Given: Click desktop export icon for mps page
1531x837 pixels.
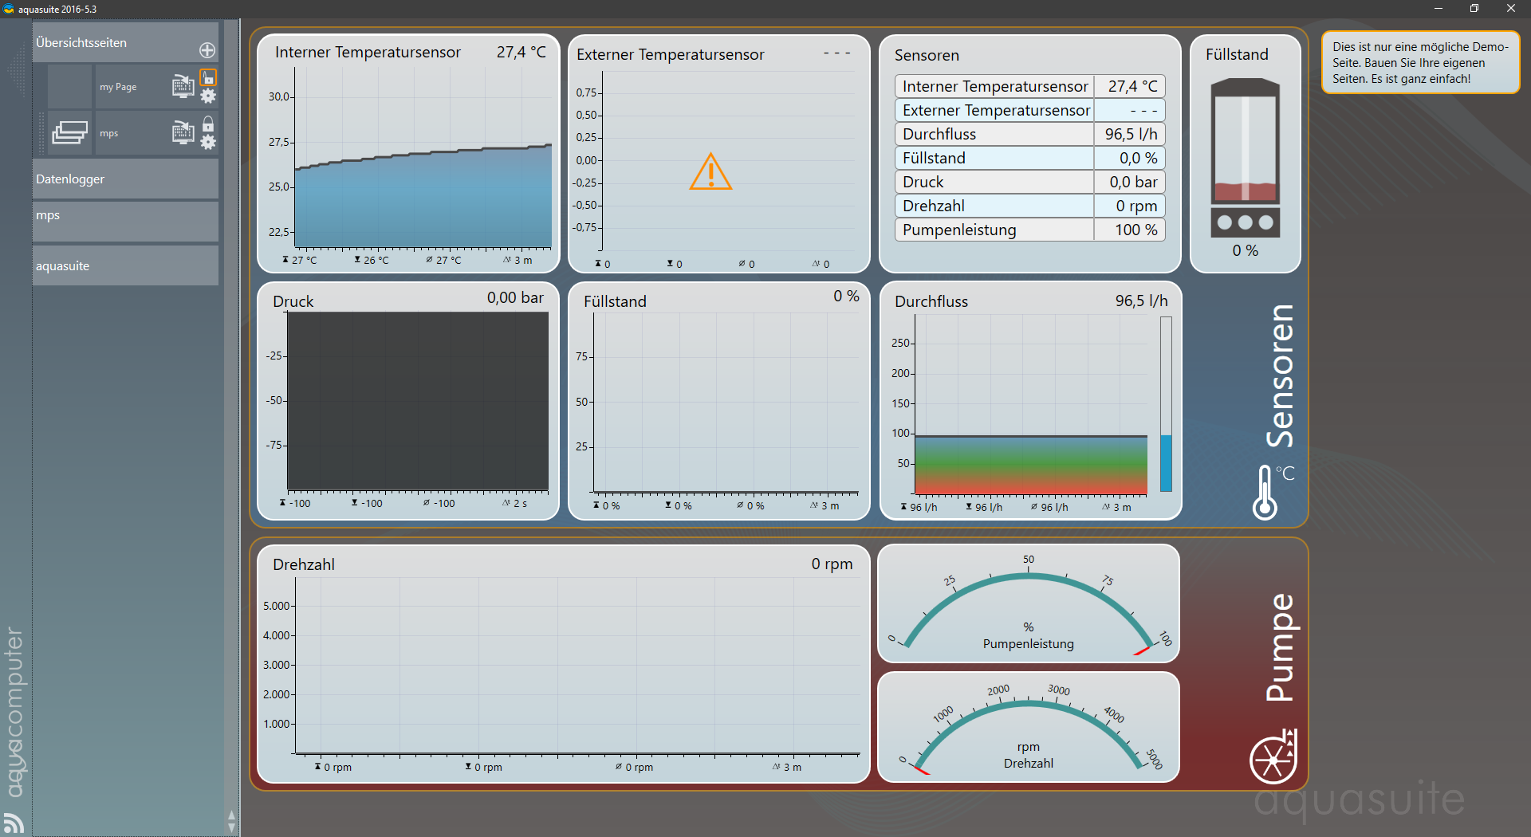Looking at the screenshot, I should point(183,132).
